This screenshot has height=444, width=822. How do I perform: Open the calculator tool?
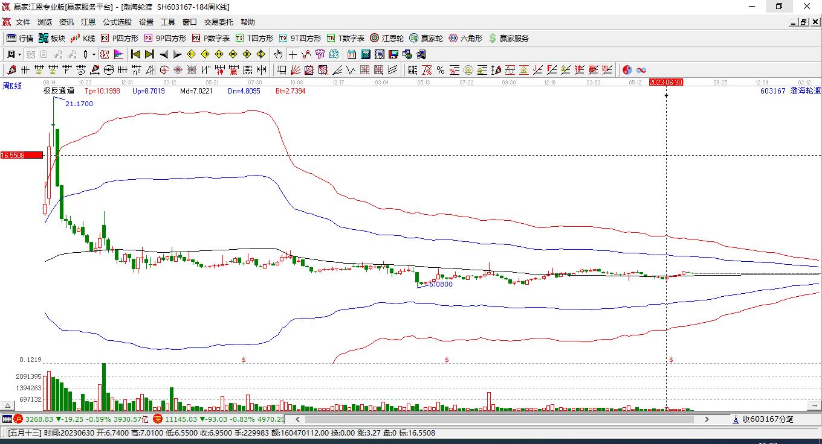click(x=365, y=54)
